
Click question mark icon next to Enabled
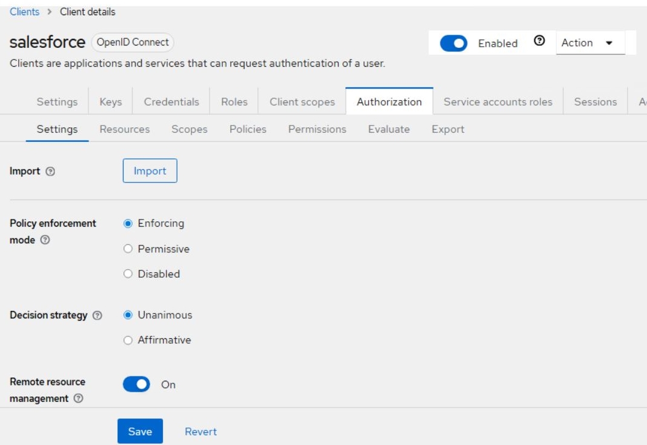(x=539, y=41)
